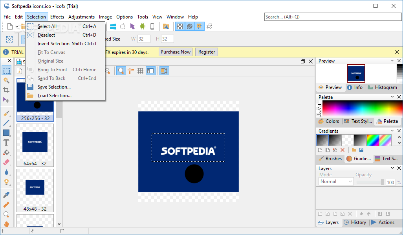Delete the selected gradient with red X
This screenshot has width=403, height=235.
pos(343,150)
